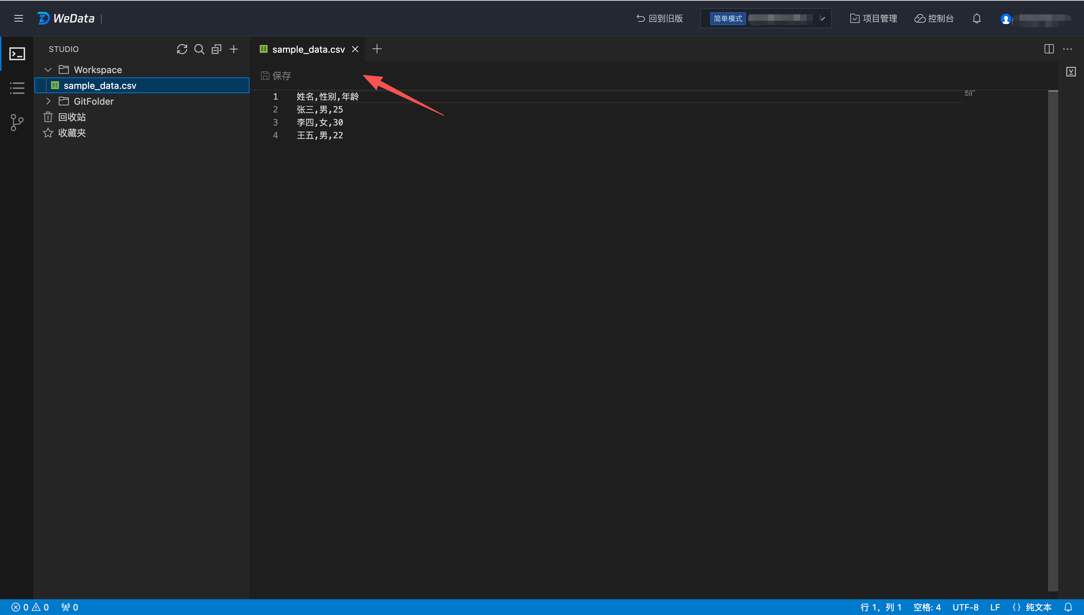The image size is (1084, 615).
Task: Switch to the sample_data.csv editor tab
Action: pos(308,49)
